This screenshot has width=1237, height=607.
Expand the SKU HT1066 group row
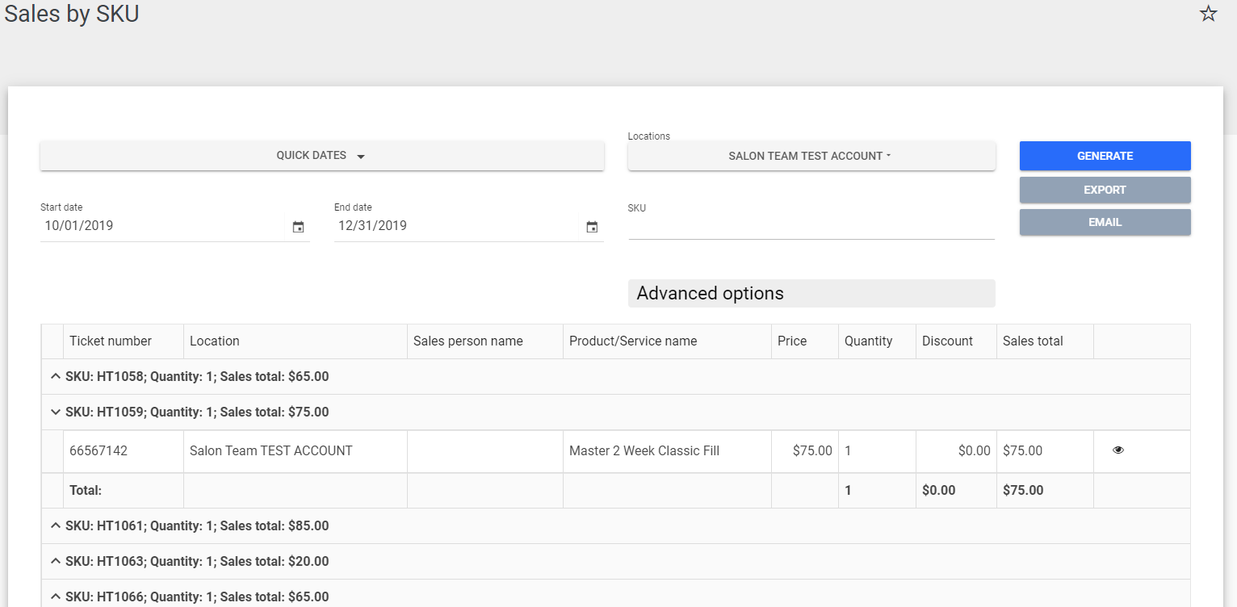[56, 597]
